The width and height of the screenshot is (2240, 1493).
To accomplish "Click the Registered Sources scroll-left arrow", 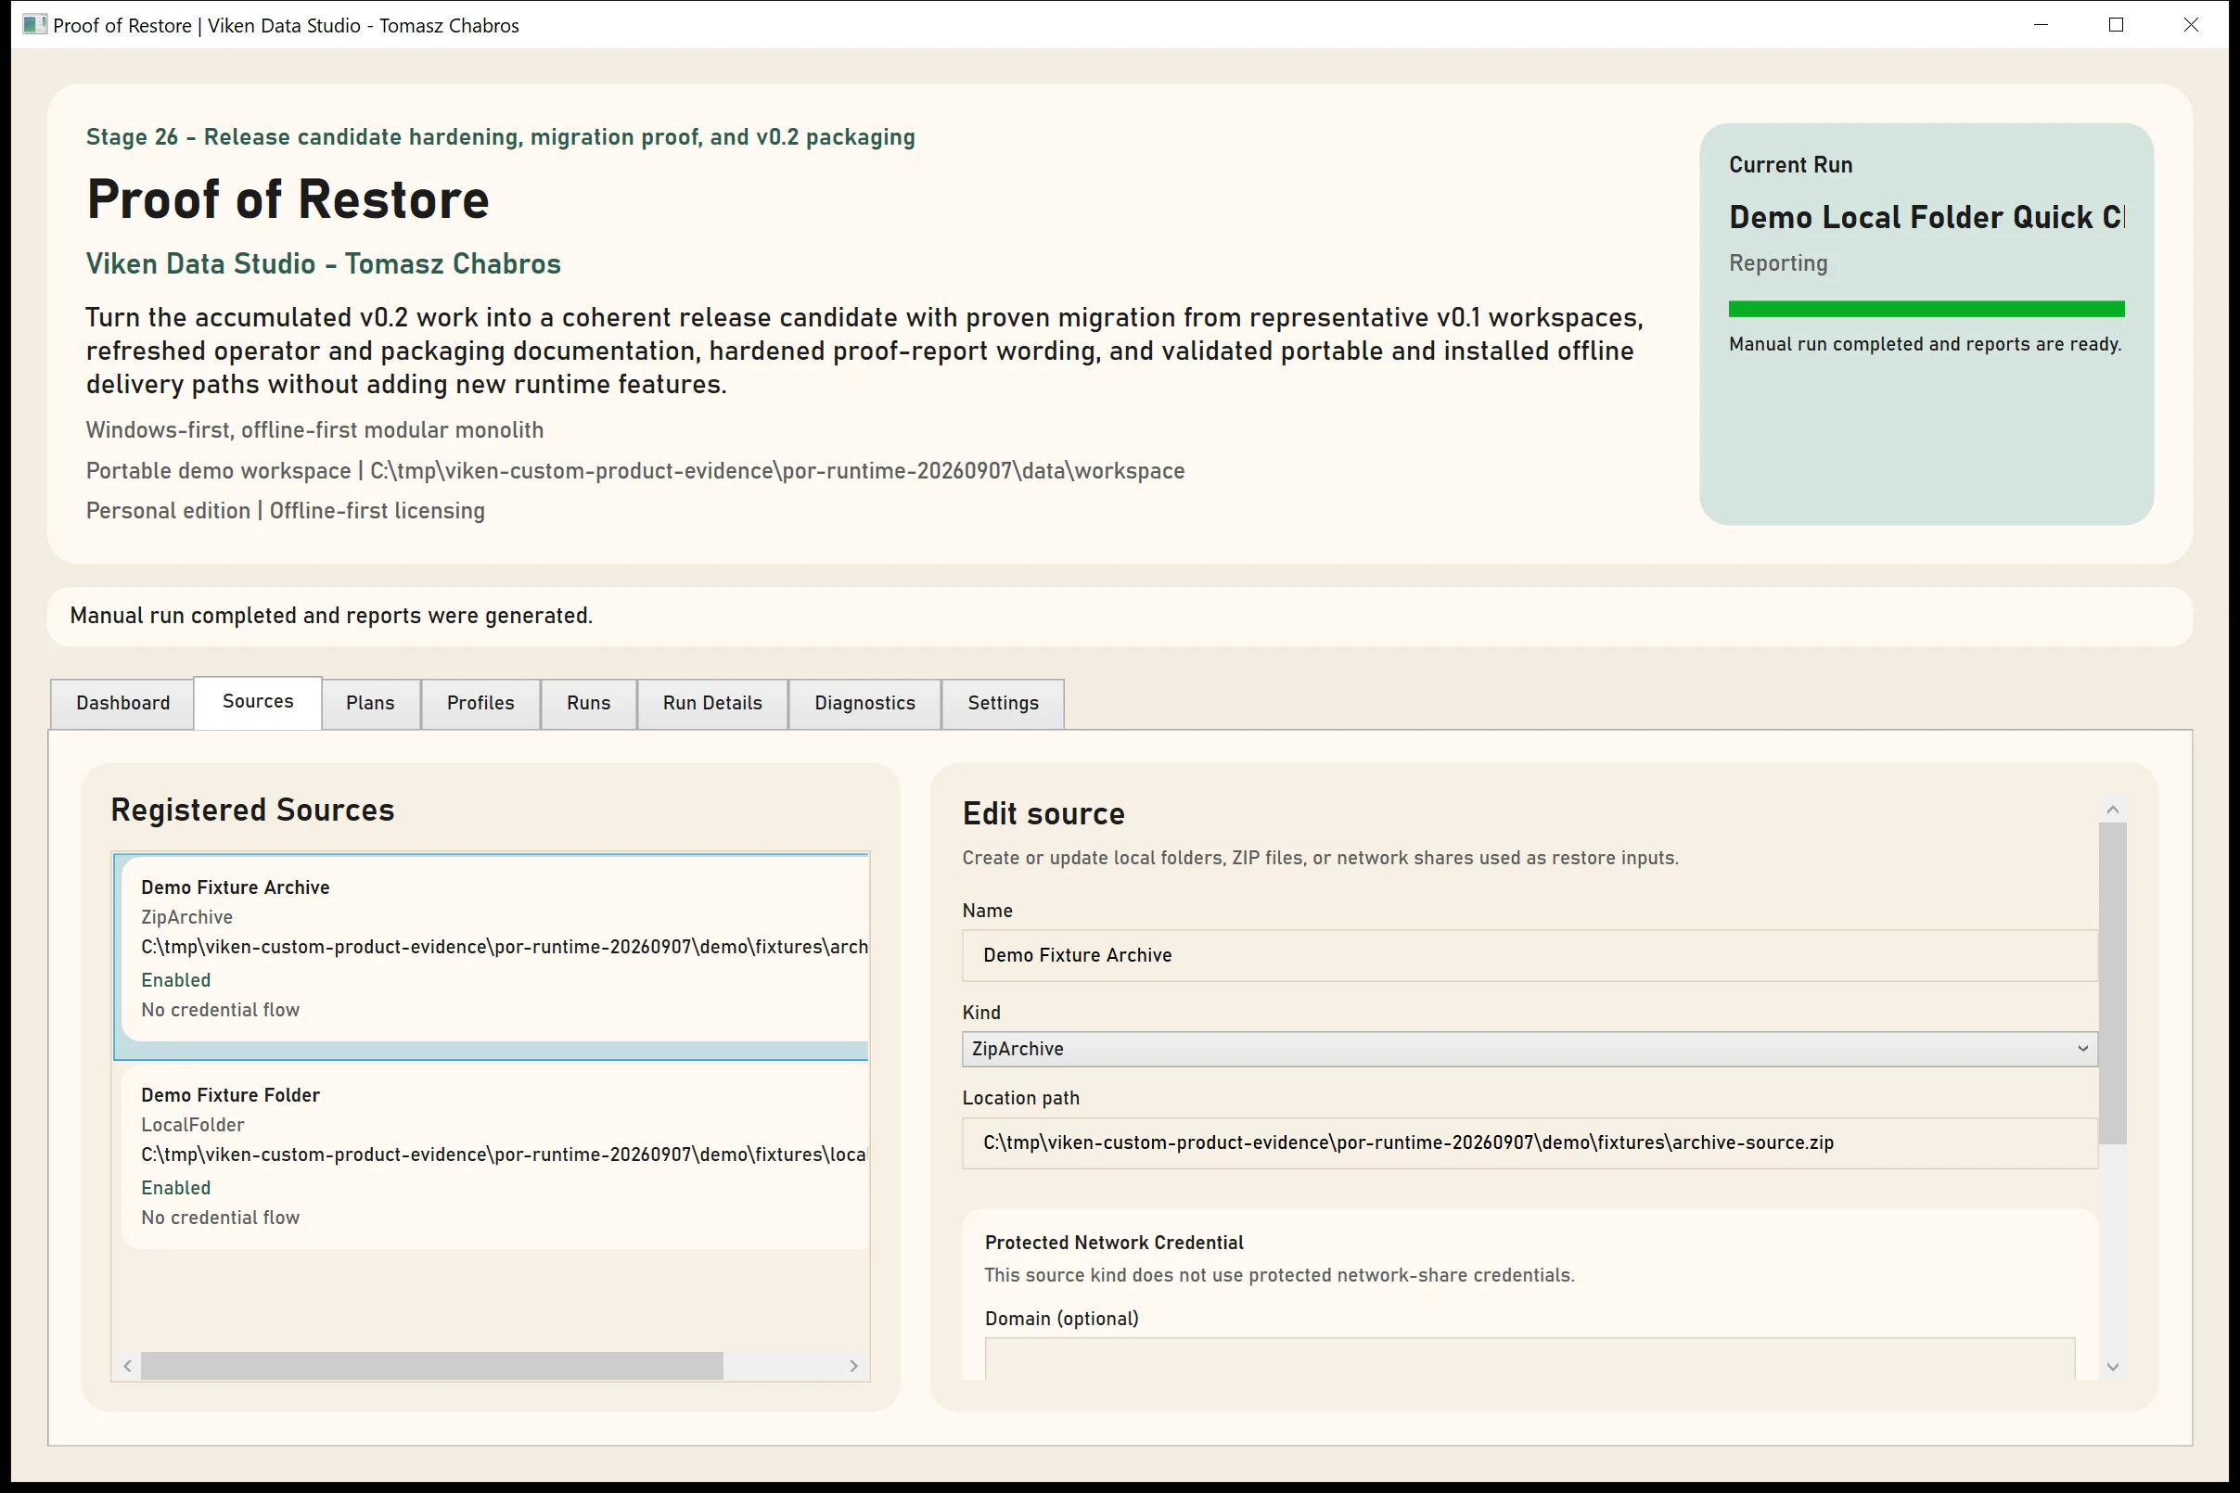I will point(128,1366).
